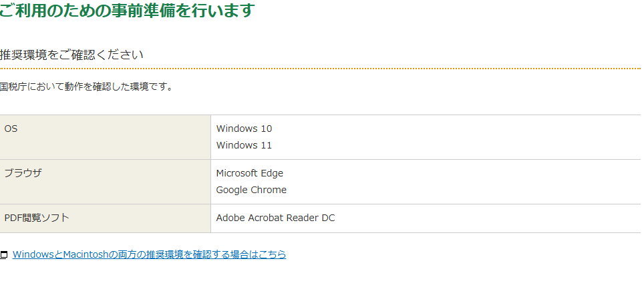Click the small window icon beside the link
Screen dimensions: 644x291
(4, 255)
